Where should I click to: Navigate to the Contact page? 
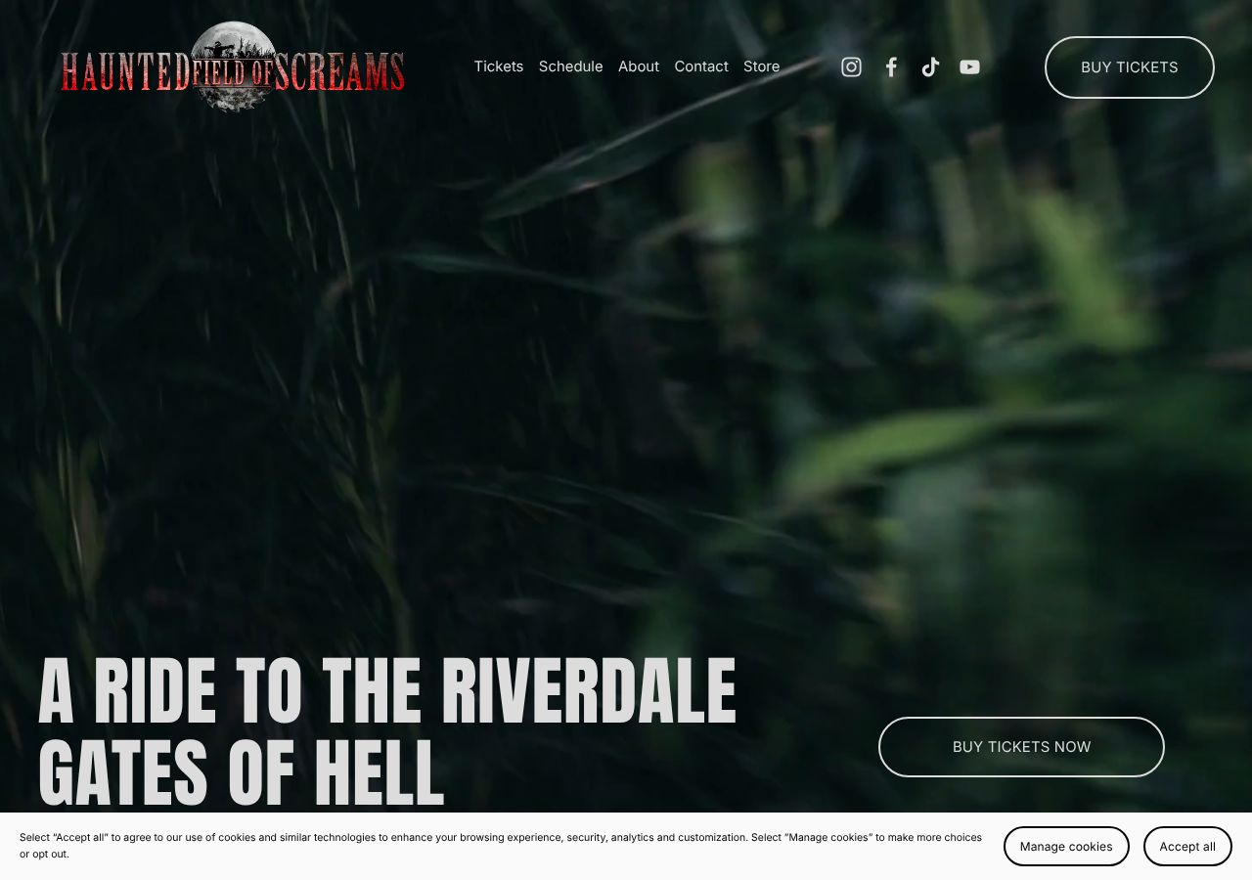pyautogui.click(x=701, y=66)
